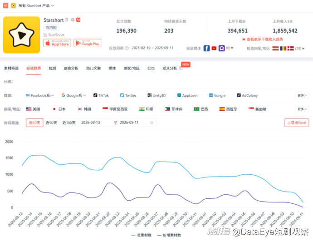Screen dimensions: 313x241
Task: Select the Unity3D media filter
Action: 156,96
